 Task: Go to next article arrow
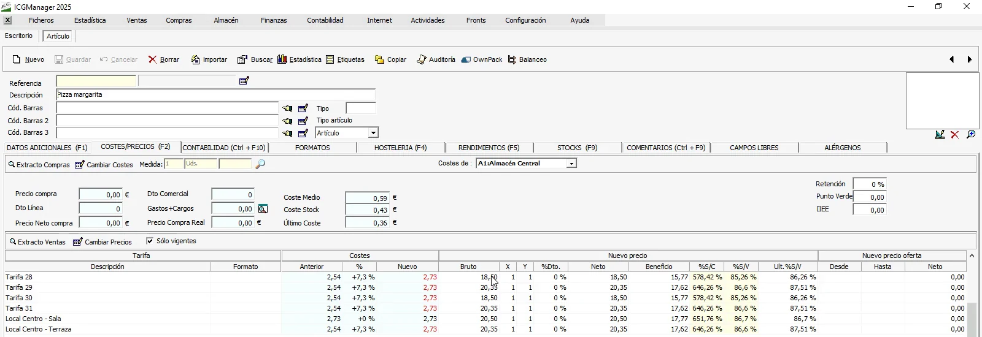970,59
